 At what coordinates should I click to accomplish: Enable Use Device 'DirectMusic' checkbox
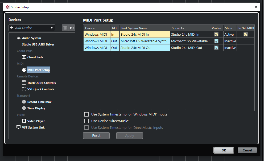point(86,121)
